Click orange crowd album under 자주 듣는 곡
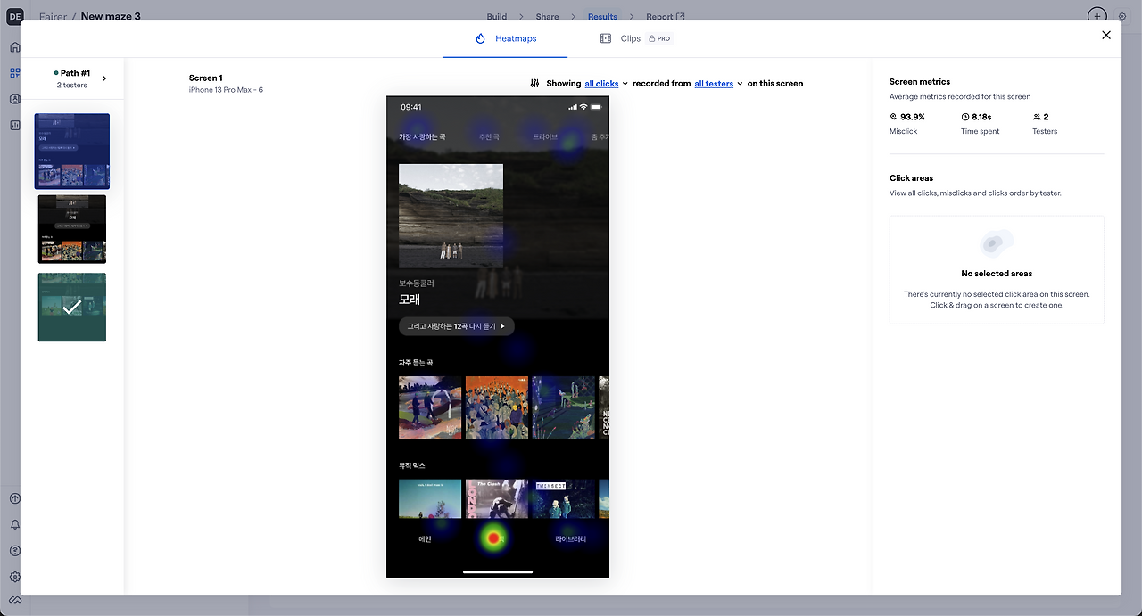 tap(497, 407)
